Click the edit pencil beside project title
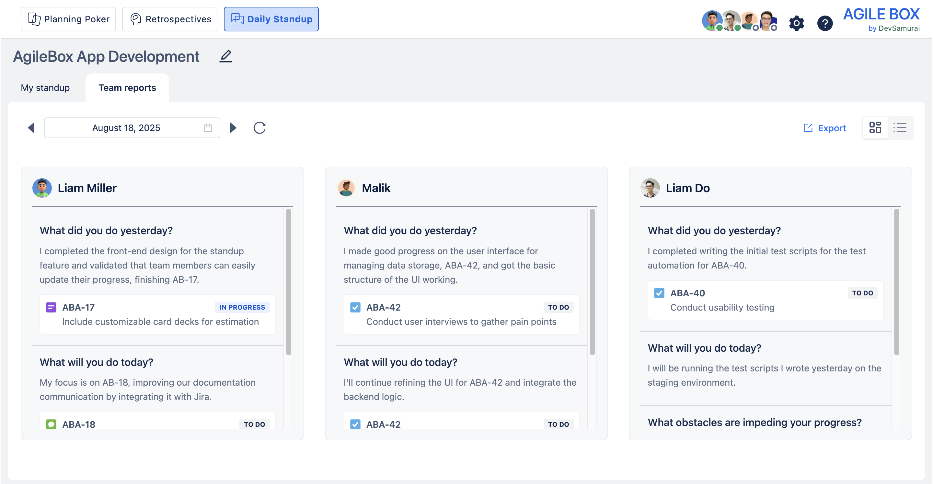Screen dimensions: 933x484 (226, 56)
